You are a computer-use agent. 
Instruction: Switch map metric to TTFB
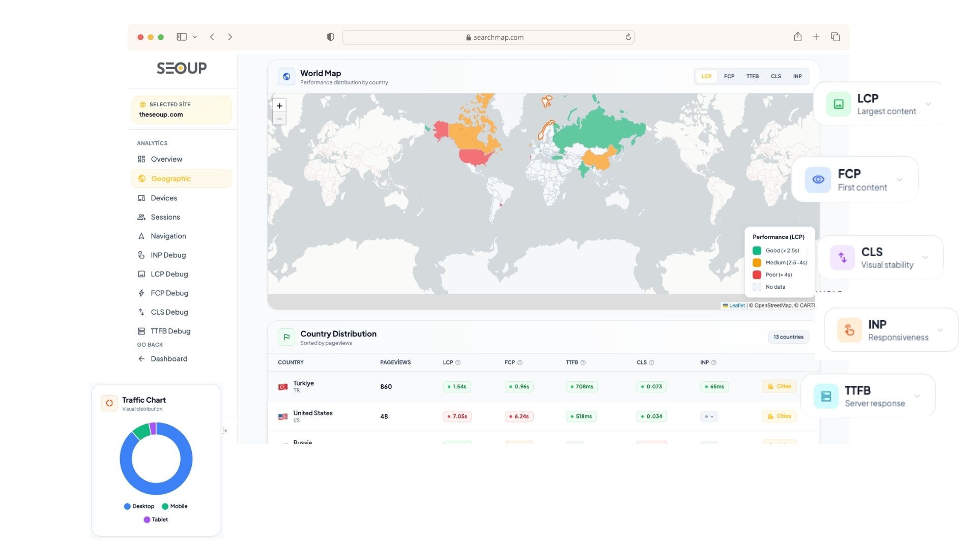[752, 76]
